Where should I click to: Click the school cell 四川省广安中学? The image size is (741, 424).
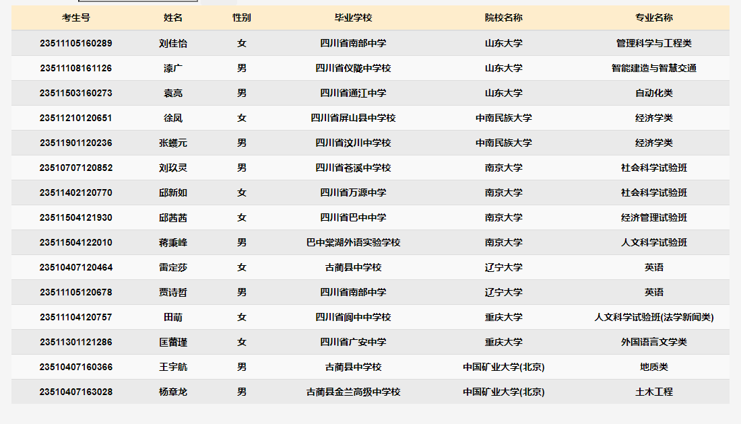point(353,343)
